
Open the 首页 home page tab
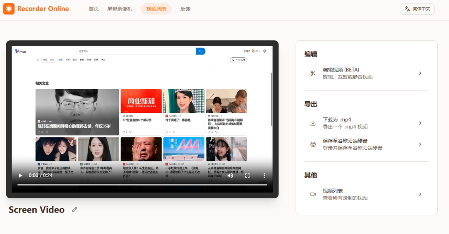click(x=94, y=9)
